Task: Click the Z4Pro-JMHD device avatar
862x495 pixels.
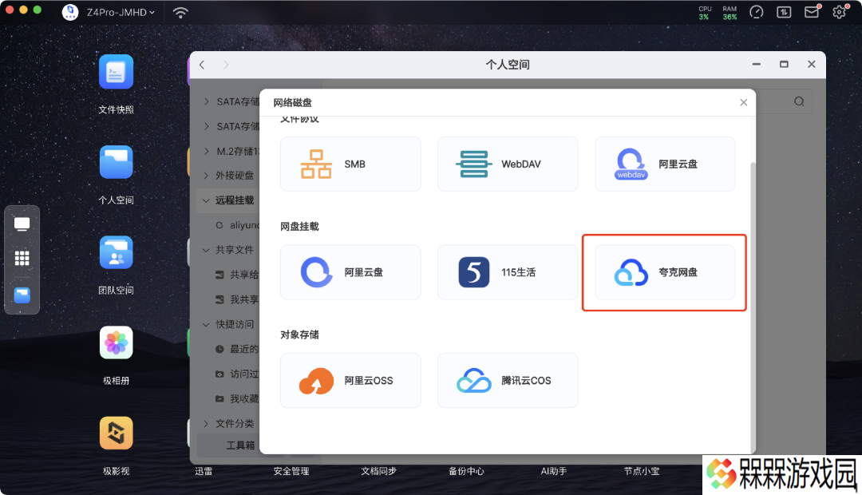Action: pos(69,12)
